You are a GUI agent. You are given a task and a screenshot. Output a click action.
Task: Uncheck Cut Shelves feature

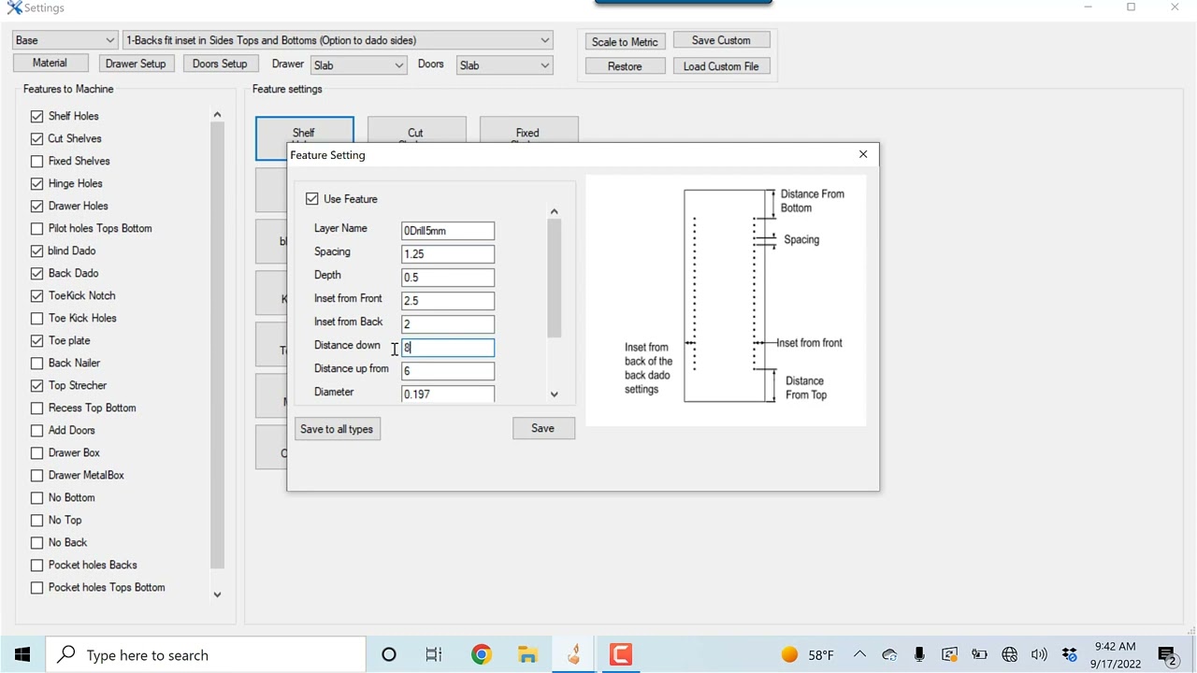pyautogui.click(x=36, y=138)
